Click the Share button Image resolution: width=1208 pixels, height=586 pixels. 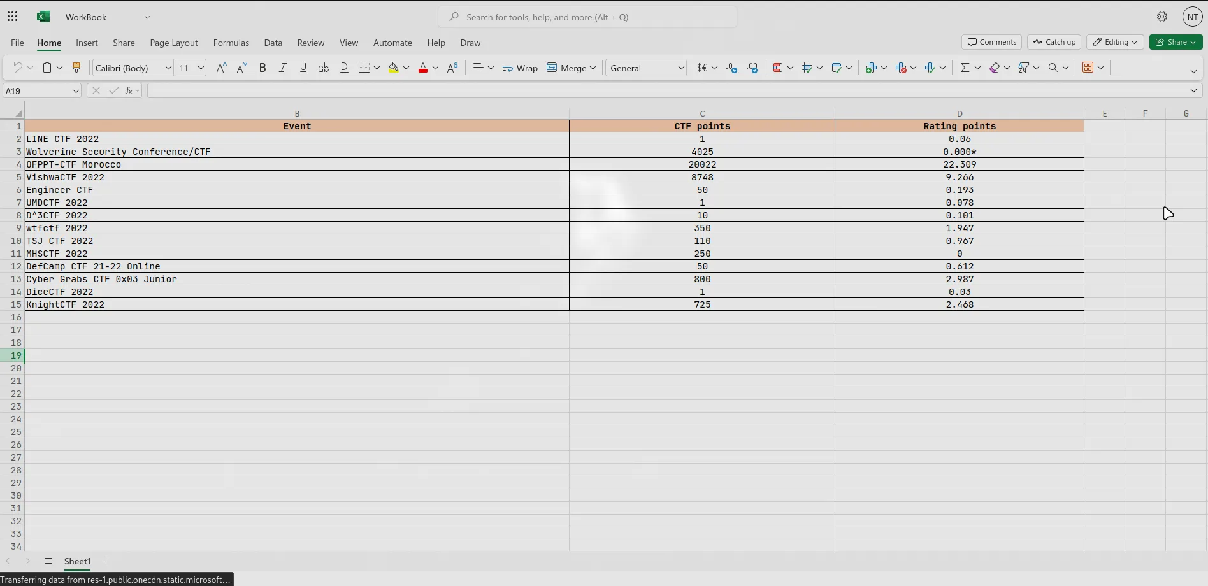click(1176, 42)
